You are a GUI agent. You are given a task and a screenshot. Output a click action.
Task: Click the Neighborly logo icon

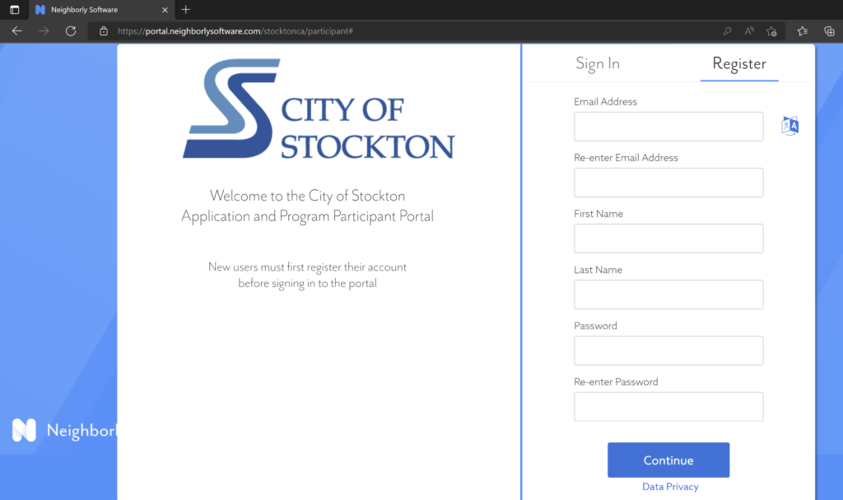coord(24,430)
